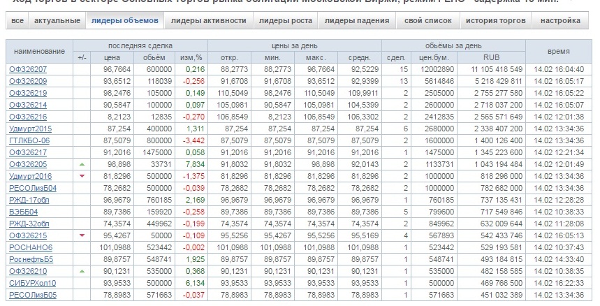The width and height of the screenshot is (600, 306).
Task: Click the red down arrow beside ОФЗ26215
Action: tap(83, 235)
